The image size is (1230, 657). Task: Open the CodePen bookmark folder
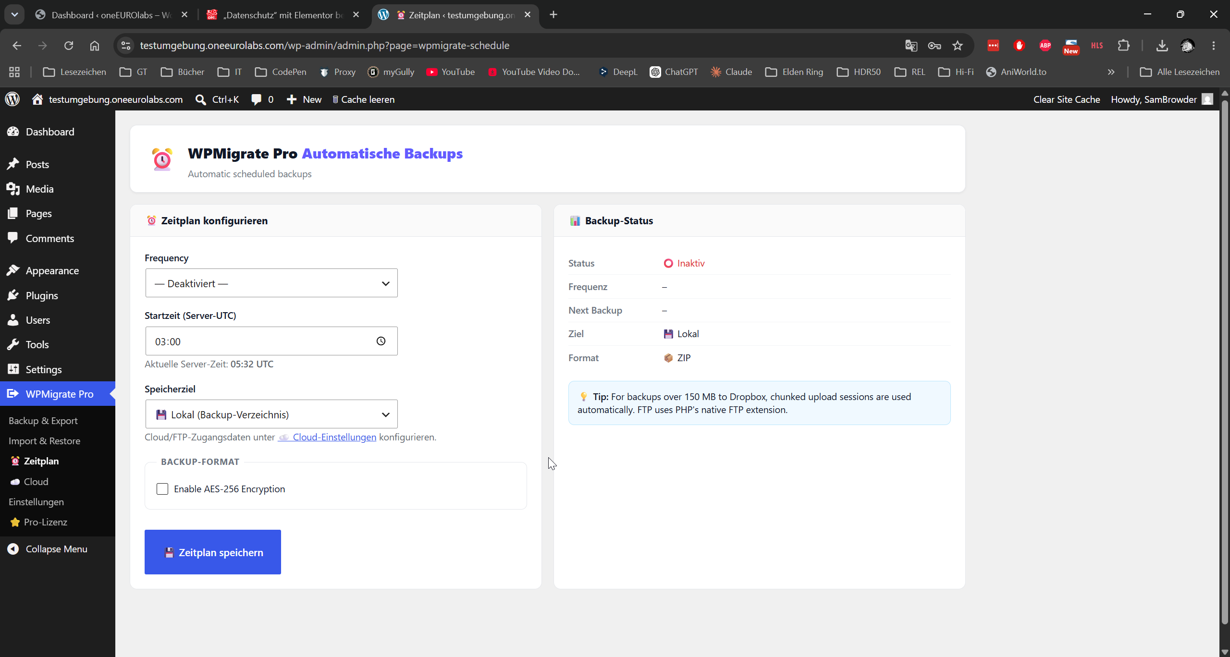click(281, 72)
